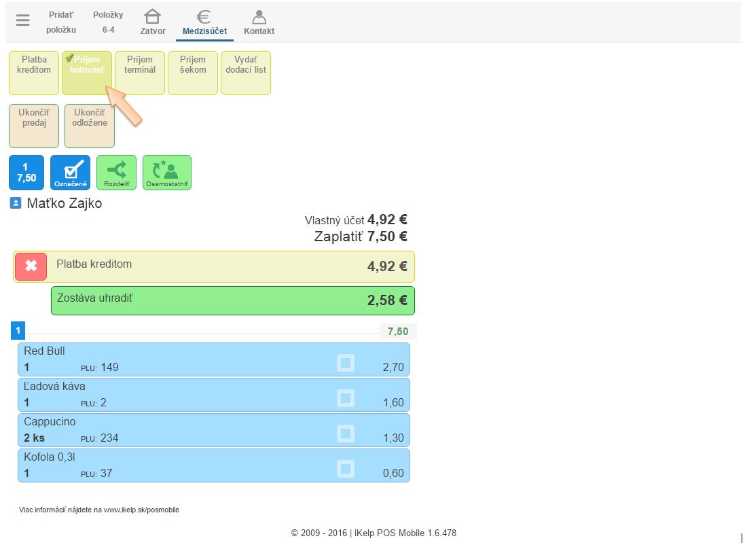
Task: Open the Položky 6-4 menu item
Action: [x=108, y=22]
